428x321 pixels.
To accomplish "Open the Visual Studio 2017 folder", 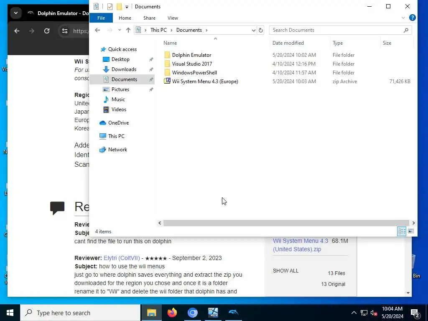I will pos(192,64).
